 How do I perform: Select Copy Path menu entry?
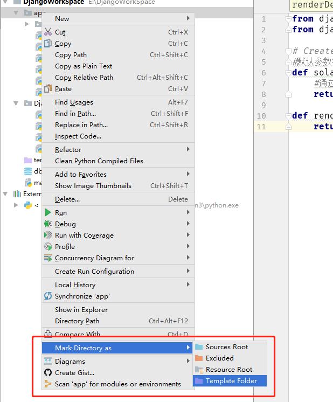(x=118, y=55)
